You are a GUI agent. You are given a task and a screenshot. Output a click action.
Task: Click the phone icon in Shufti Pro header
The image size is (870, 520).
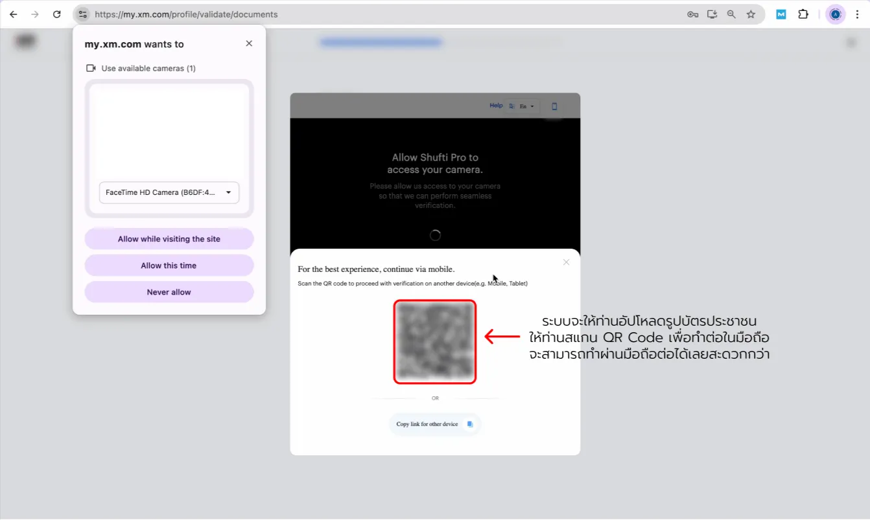(554, 106)
